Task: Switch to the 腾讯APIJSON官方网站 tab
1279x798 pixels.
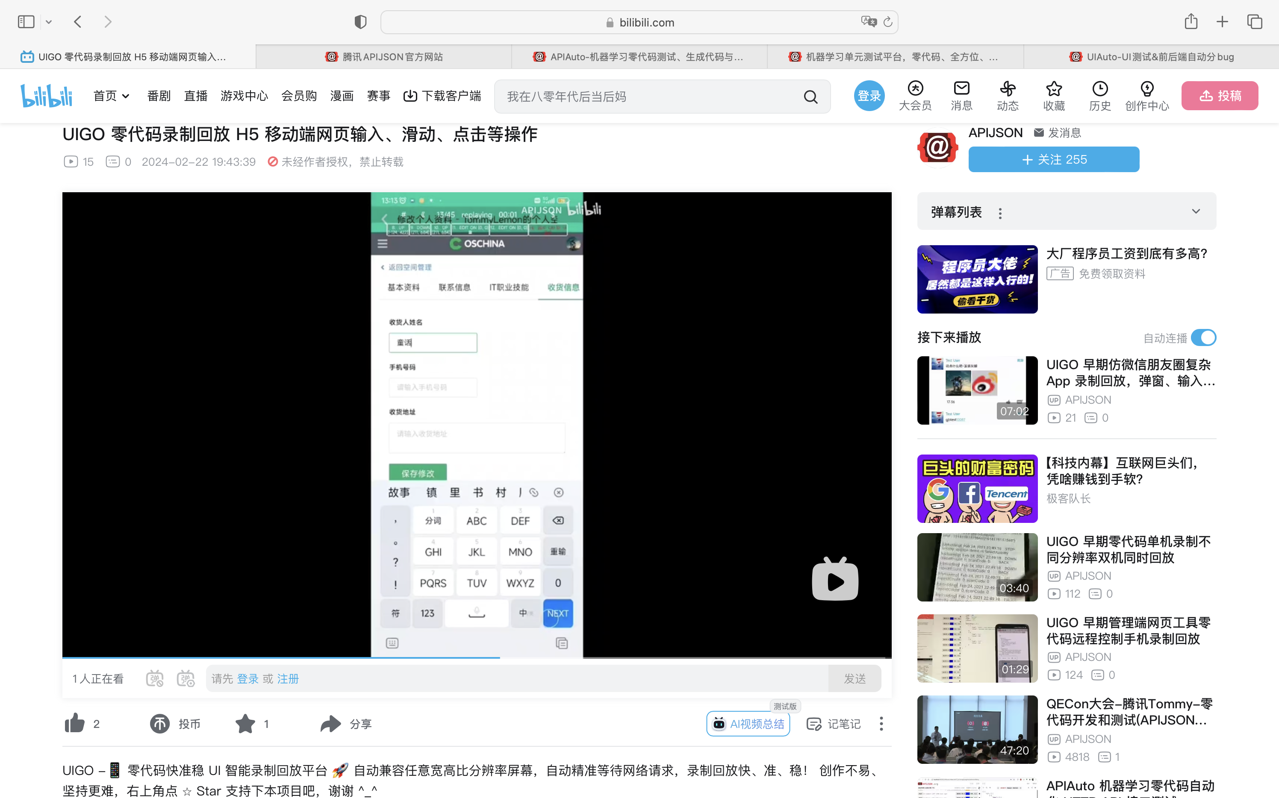Action: click(384, 56)
